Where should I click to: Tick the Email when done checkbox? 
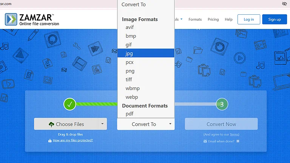[x=238, y=141]
